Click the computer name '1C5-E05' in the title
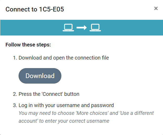 click(x=51, y=9)
